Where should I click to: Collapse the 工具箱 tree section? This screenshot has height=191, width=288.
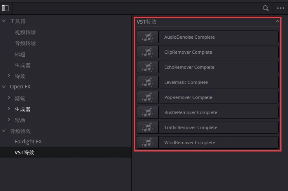(4, 21)
